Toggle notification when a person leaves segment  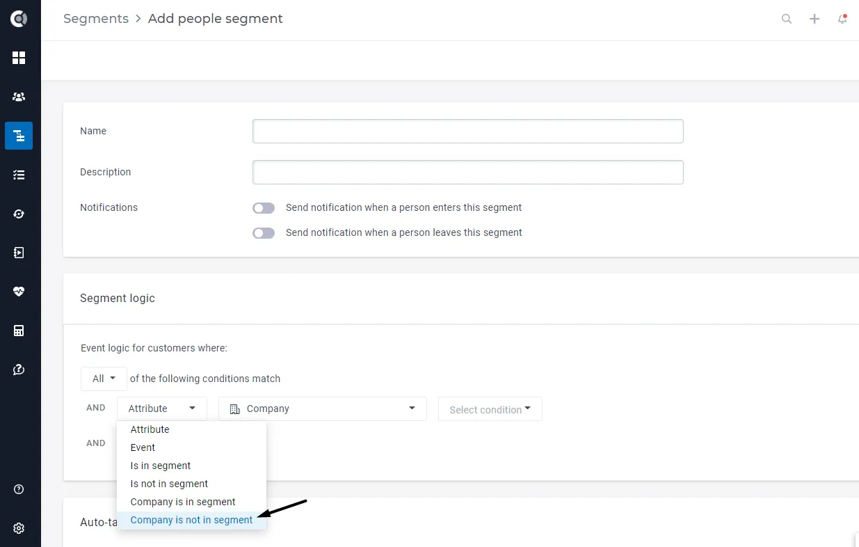tap(264, 233)
